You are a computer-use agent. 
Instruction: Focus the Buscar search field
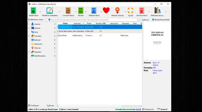click(94, 20)
